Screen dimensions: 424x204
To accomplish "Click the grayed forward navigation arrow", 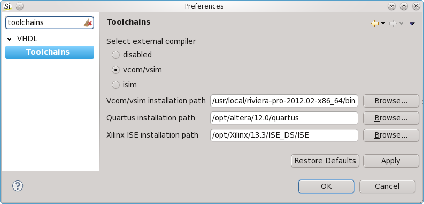I will [392, 24].
